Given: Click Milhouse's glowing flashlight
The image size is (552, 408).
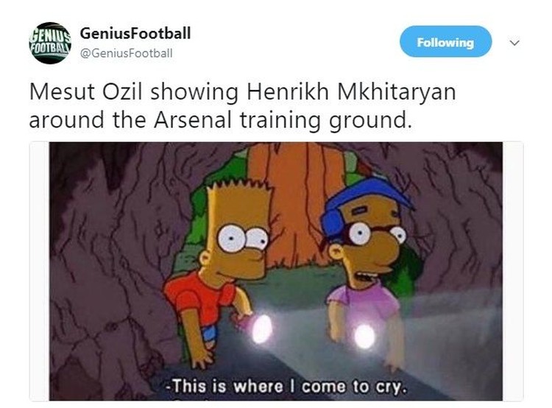Looking at the screenshot, I should click(x=365, y=337).
